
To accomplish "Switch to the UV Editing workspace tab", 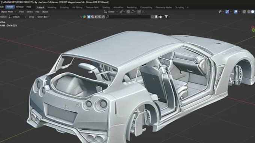I will [x=77, y=7].
